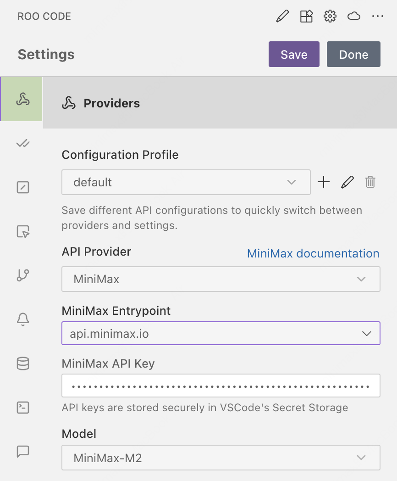397x481 pixels.
Task: Expand the MiniMax Entrypoint dropdown
Action: pos(221,334)
